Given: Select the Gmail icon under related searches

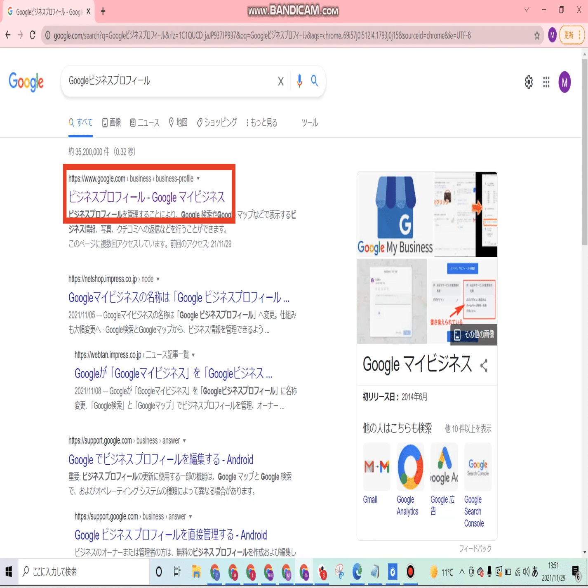Looking at the screenshot, I should [x=376, y=466].
